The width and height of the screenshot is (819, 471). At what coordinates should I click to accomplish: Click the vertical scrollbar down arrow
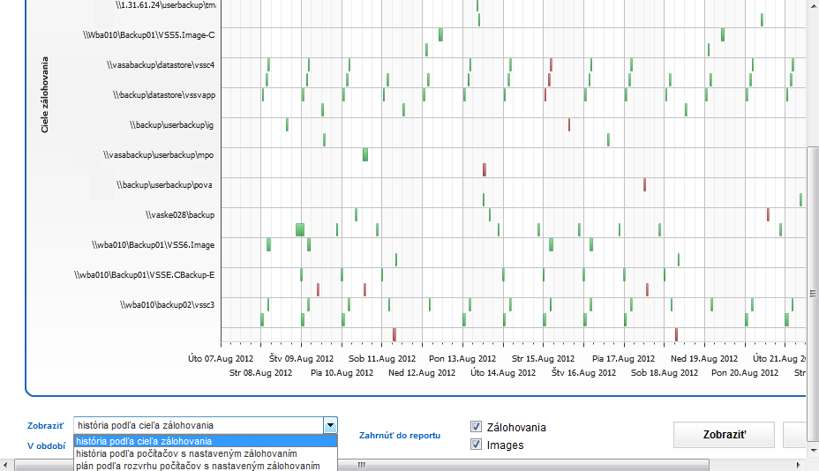click(x=813, y=450)
